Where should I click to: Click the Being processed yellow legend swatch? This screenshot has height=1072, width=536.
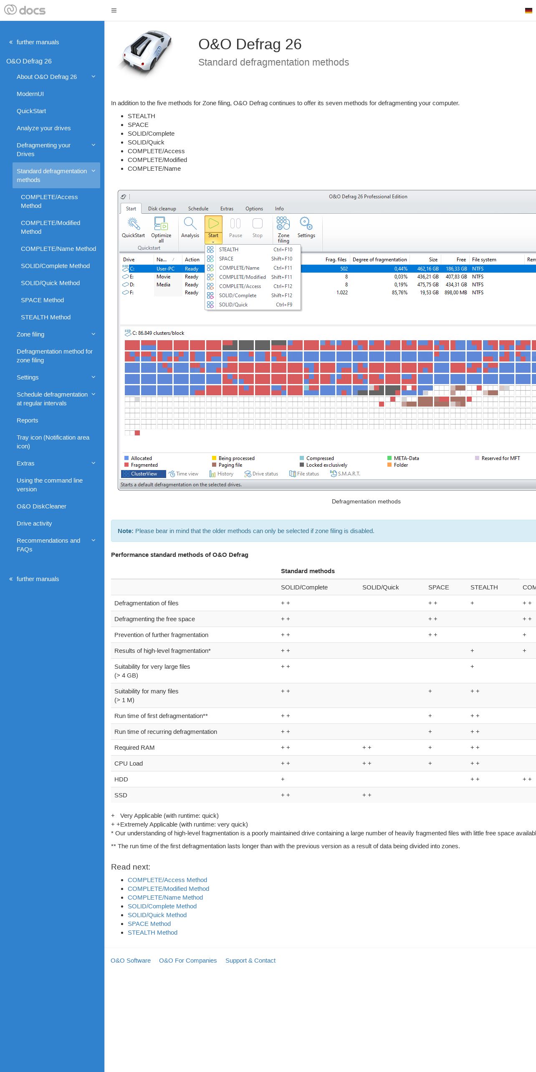pos(214,458)
